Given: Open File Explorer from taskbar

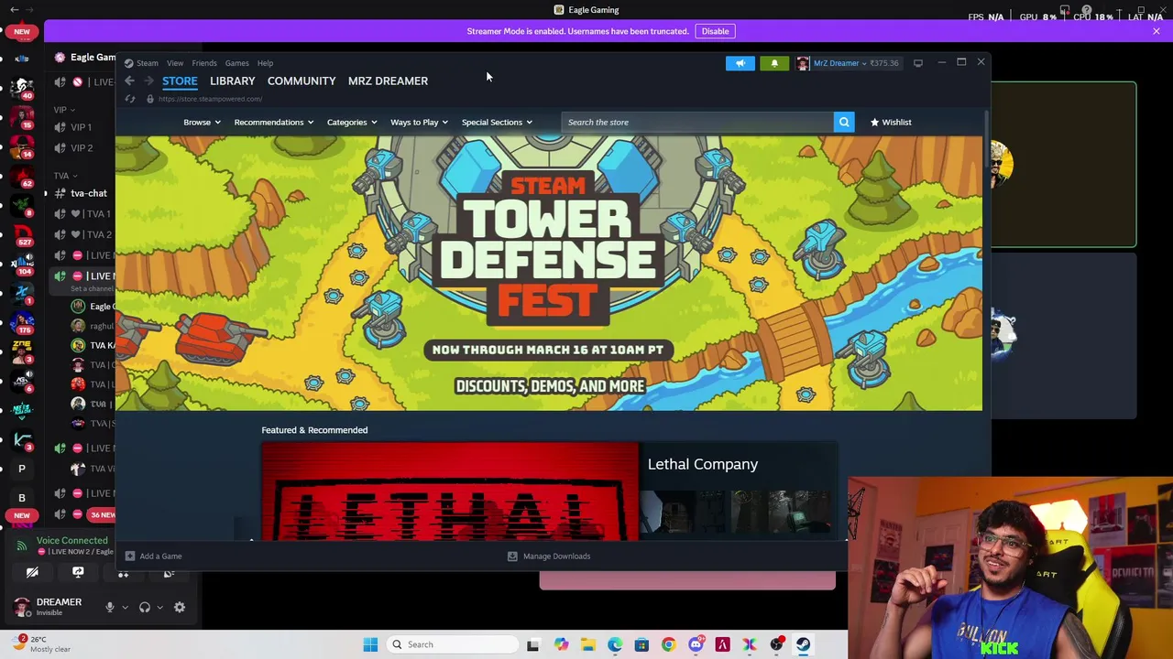Looking at the screenshot, I should tap(587, 644).
